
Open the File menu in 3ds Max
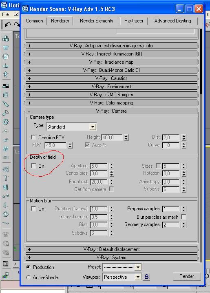point(5,14)
